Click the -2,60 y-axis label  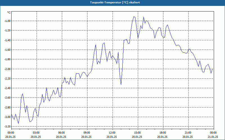click(x=8, y=98)
